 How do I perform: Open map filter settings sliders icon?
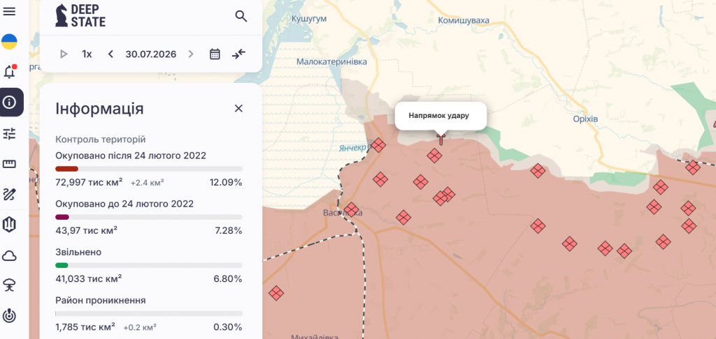point(9,133)
